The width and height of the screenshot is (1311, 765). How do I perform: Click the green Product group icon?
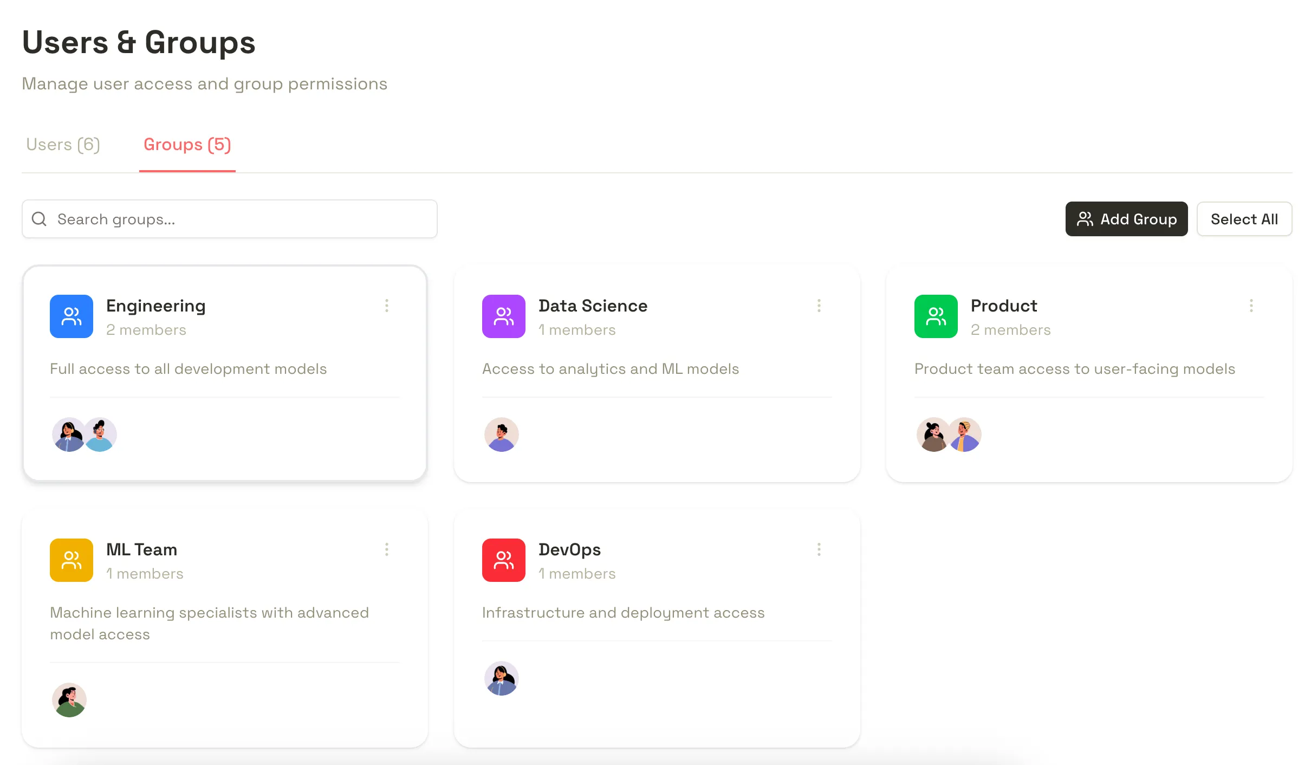click(x=936, y=316)
